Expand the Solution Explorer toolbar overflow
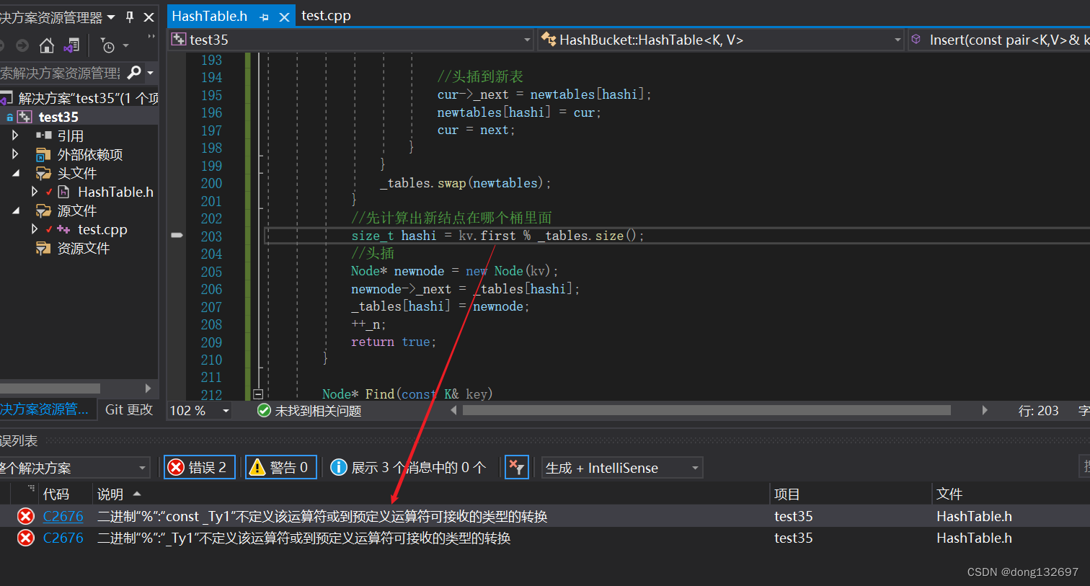The width and height of the screenshot is (1090, 586). coord(151,37)
